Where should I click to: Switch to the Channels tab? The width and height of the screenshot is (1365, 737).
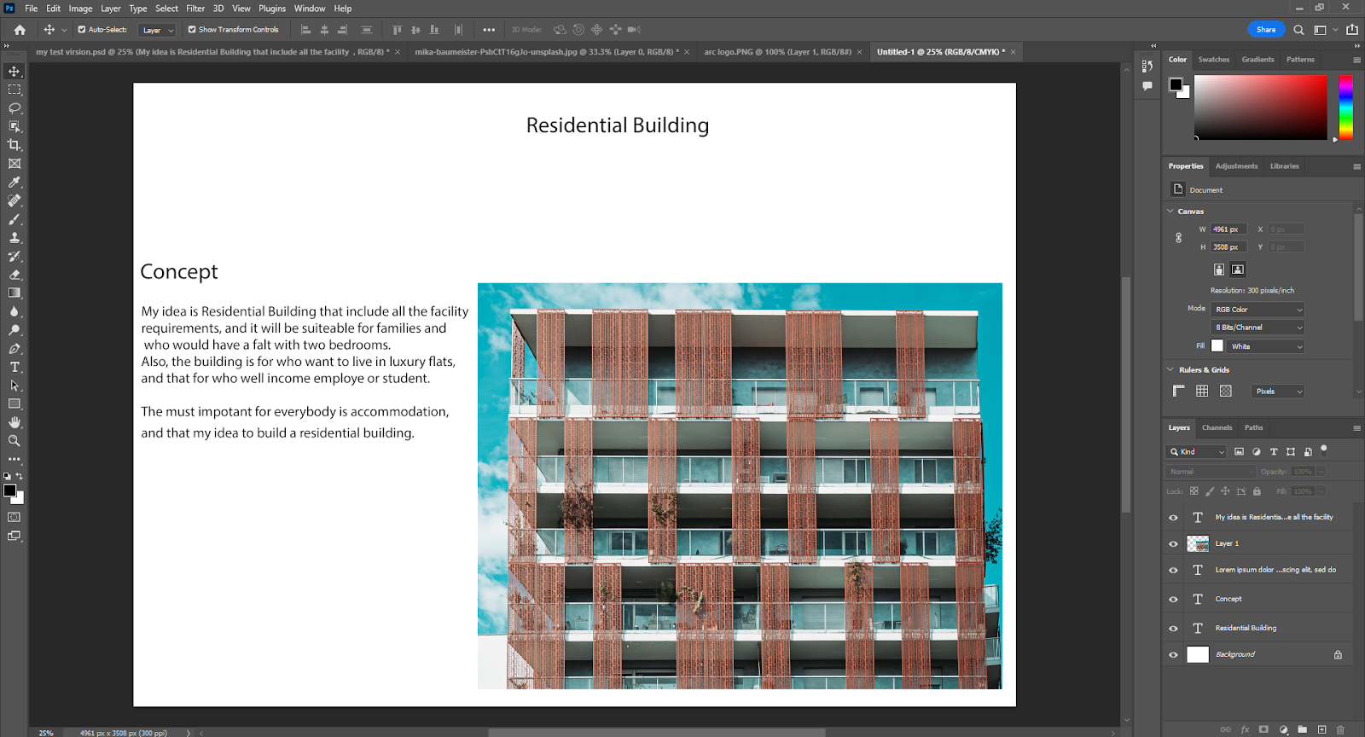pyautogui.click(x=1217, y=428)
